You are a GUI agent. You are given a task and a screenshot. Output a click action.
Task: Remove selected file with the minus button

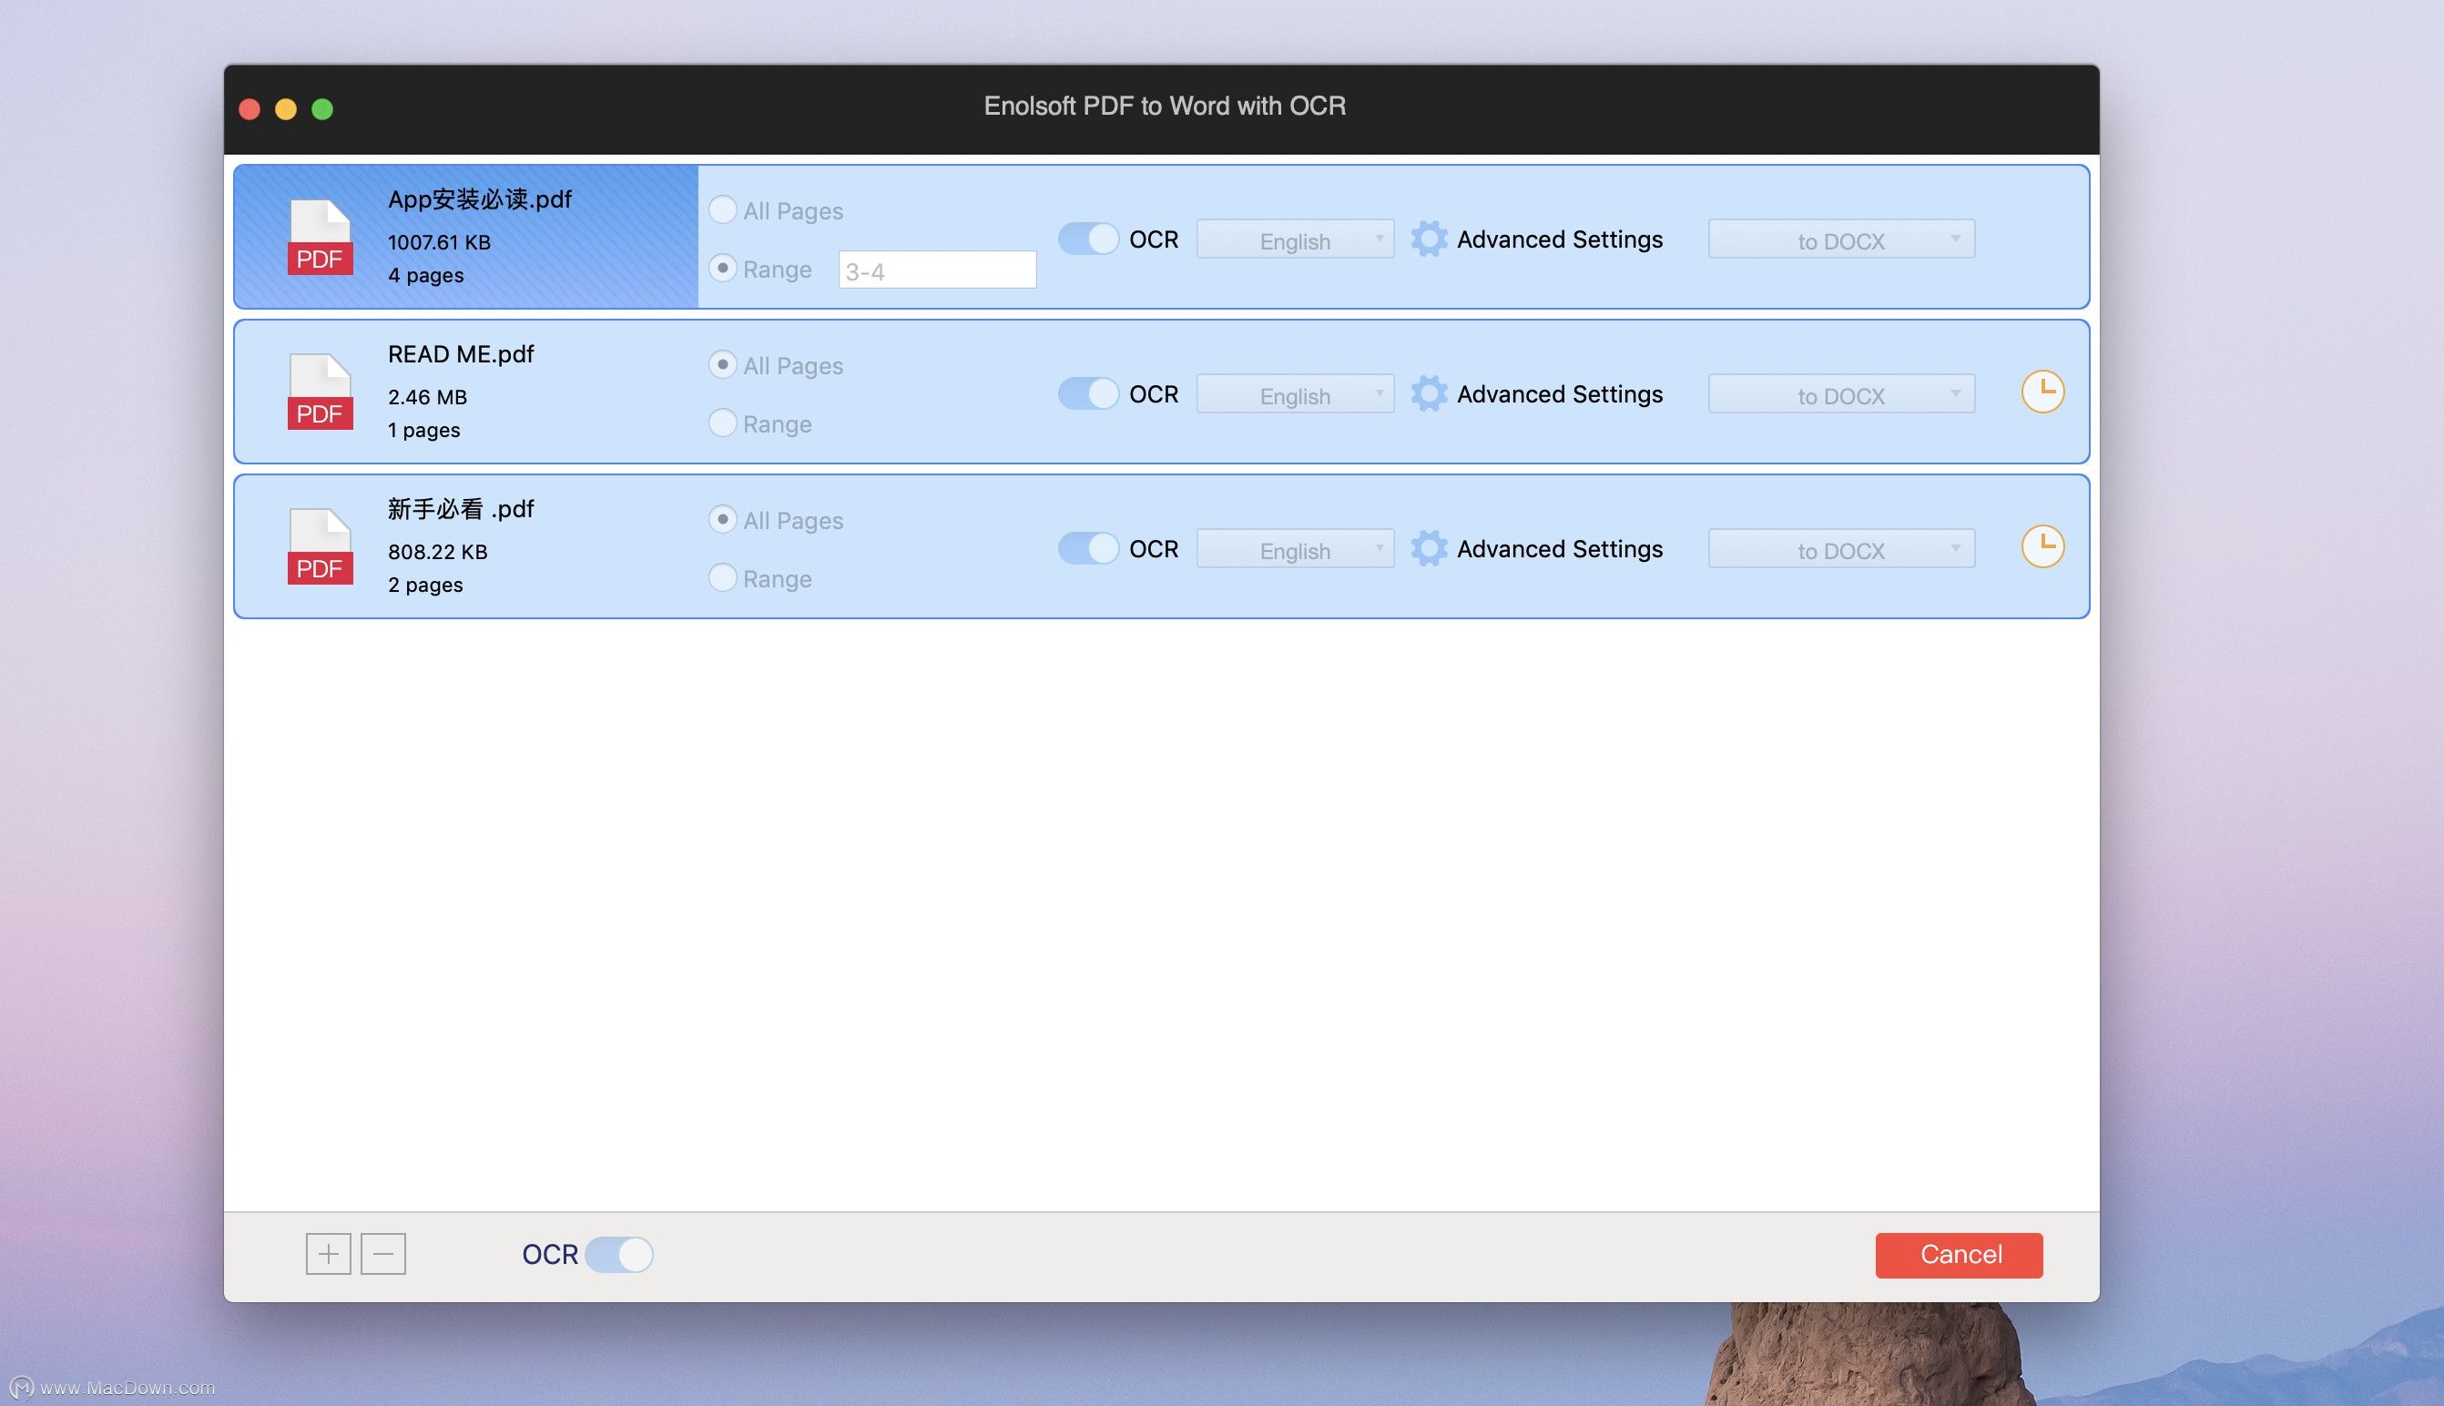(383, 1253)
